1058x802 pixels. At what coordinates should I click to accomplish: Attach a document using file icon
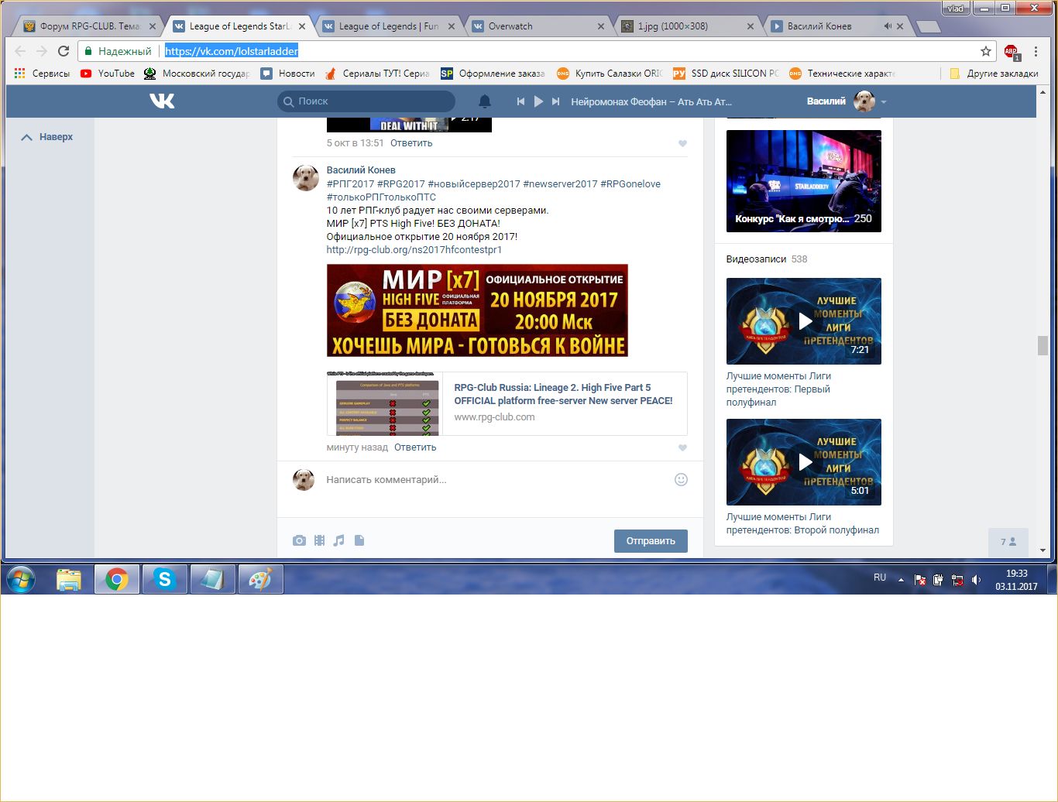click(x=359, y=540)
